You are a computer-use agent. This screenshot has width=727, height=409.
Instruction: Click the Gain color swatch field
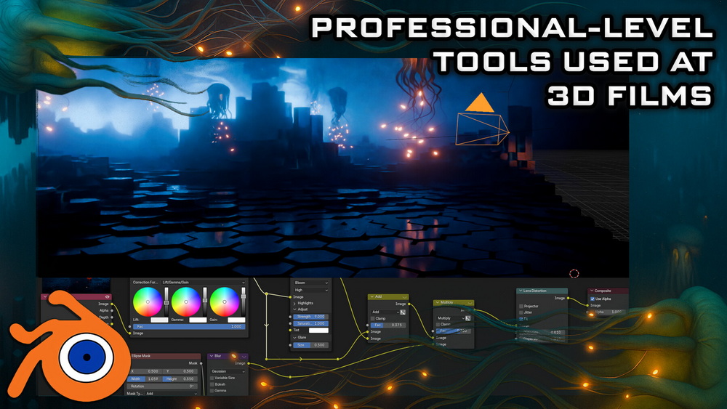point(236,320)
